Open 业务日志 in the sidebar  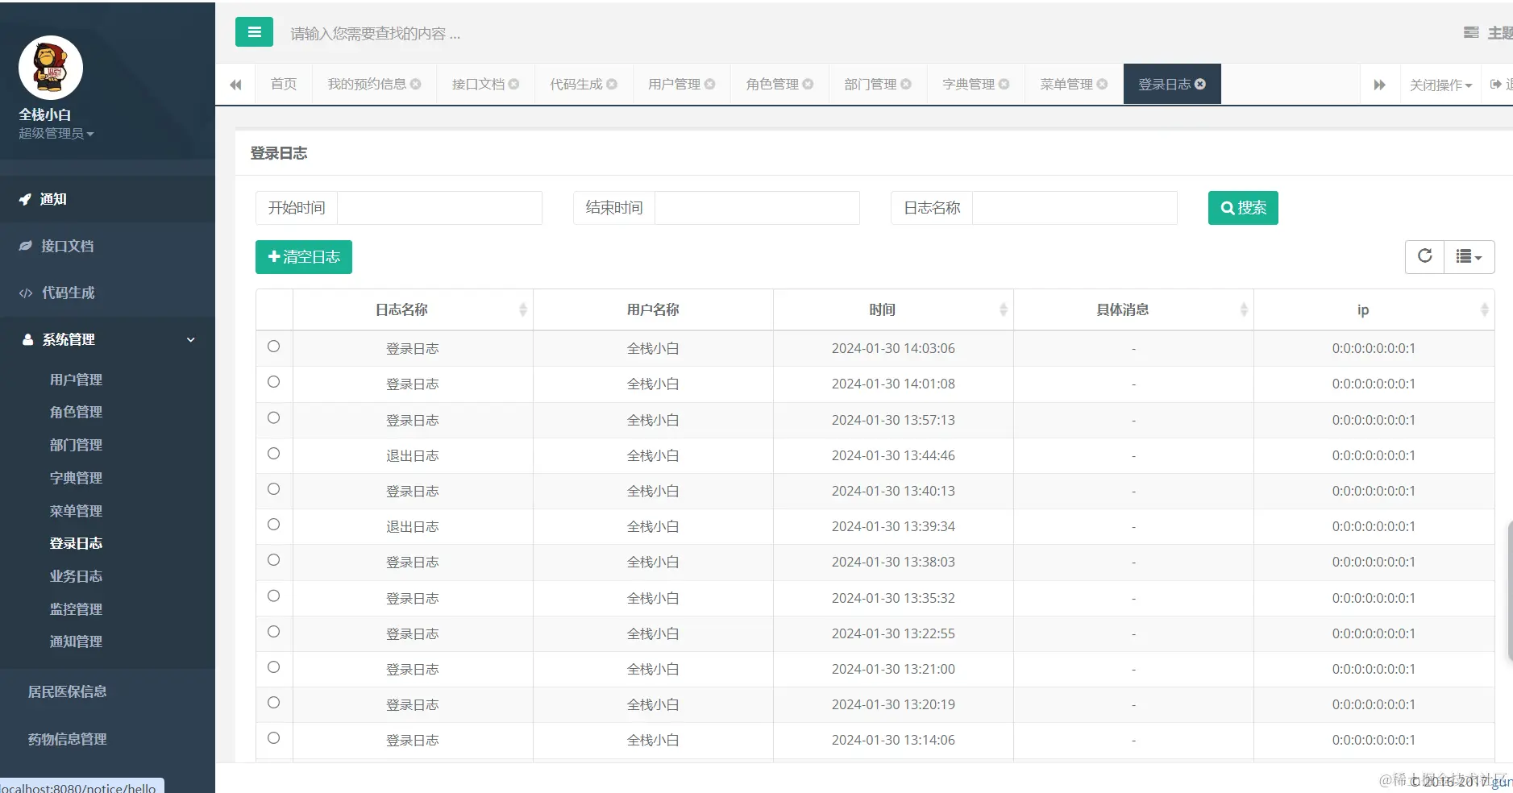point(76,576)
